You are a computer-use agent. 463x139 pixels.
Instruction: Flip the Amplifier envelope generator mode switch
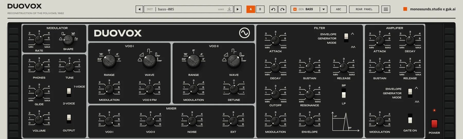coord(410,93)
